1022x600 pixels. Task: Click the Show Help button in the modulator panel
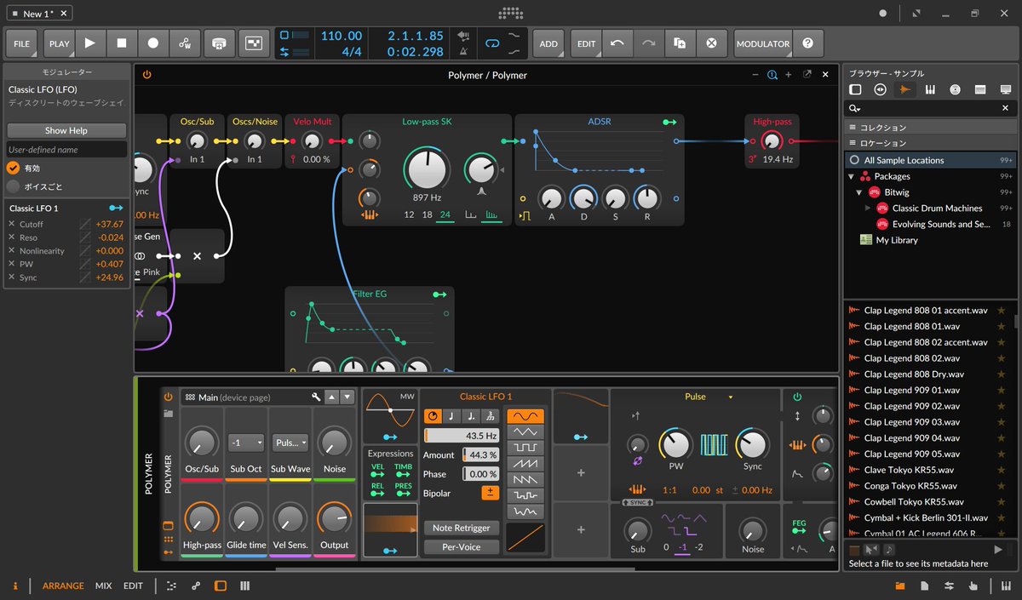(66, 129)
